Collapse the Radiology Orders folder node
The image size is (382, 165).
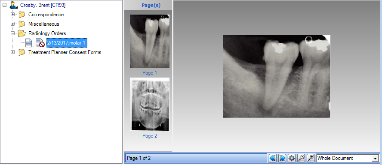tap(12, 33)
